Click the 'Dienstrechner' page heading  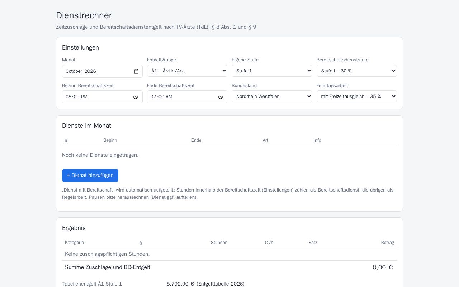[84, 15]
